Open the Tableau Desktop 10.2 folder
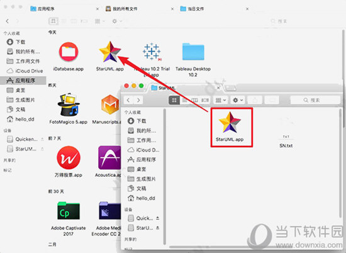The height and width of the screenshot is (253, 346). point(193,52)
